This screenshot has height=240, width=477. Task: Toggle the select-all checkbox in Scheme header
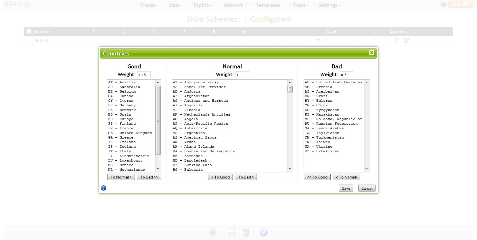coord(29,31)
